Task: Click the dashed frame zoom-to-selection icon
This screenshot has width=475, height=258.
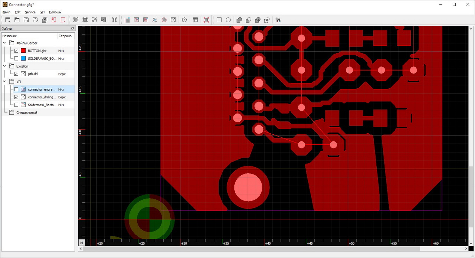Action: pos(94,20)
